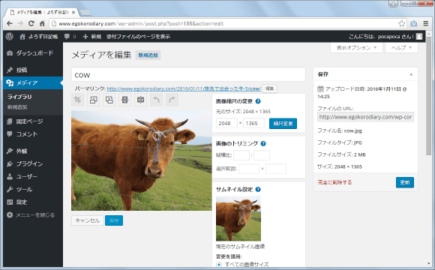Rotate image counter-clockwise icon
The image size is (435, 270).
[x=94, y=100]
